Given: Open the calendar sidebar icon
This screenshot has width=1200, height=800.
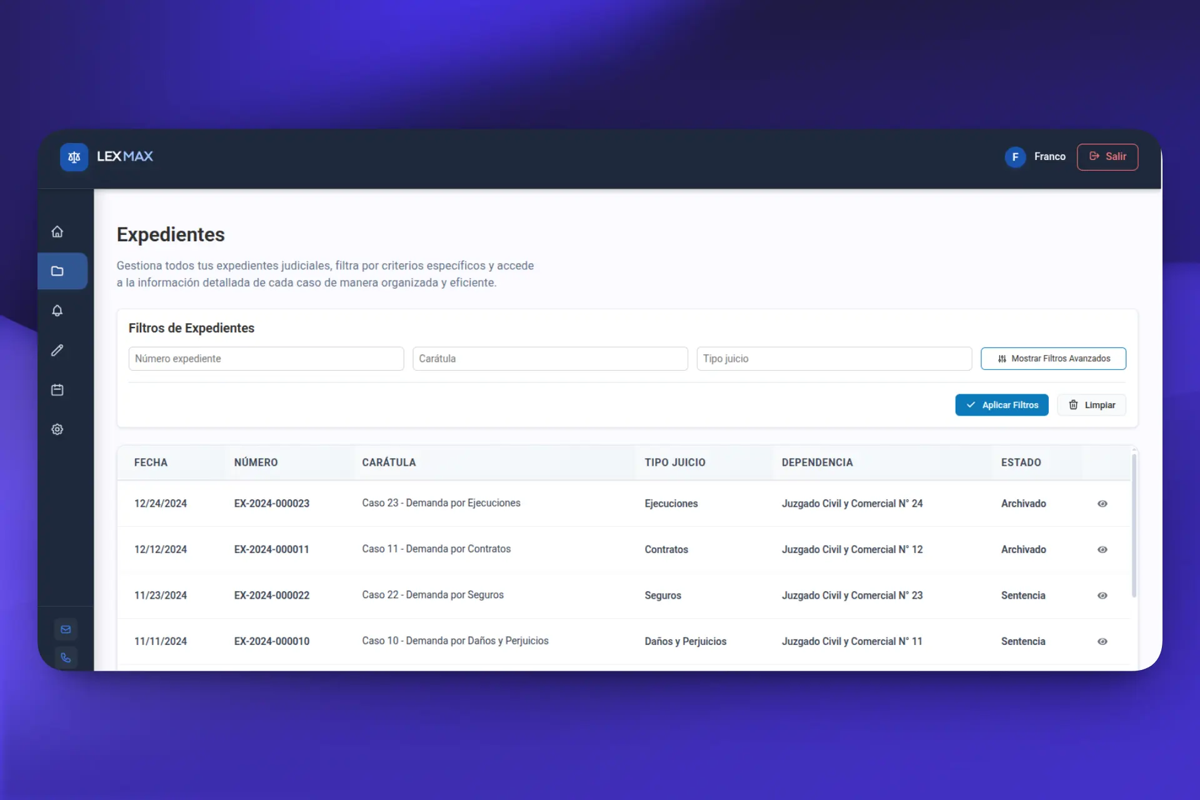Looking at the screenshot, I should pos(57,390).
